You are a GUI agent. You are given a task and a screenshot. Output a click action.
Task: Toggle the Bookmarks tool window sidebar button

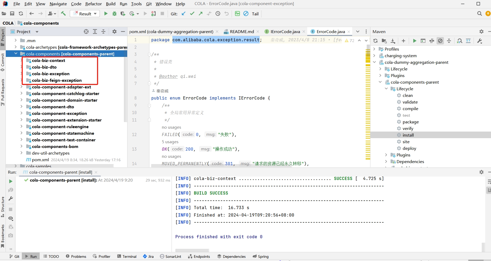pos(3,236)
